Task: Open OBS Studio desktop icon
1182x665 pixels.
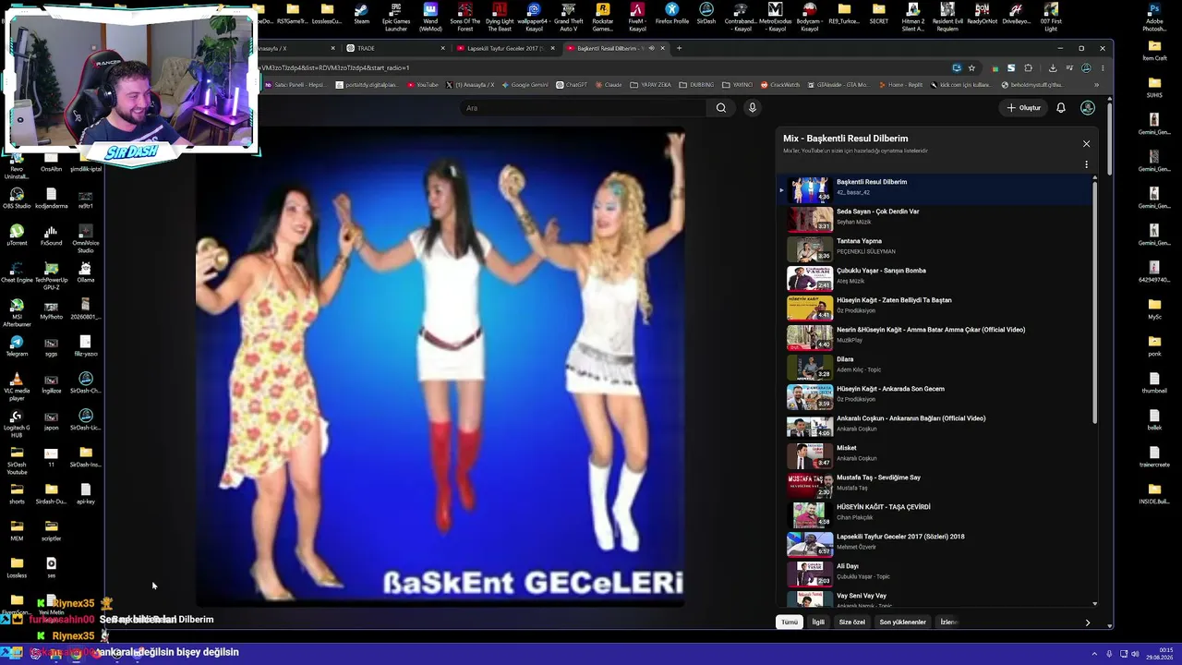Action: point(17,199)
